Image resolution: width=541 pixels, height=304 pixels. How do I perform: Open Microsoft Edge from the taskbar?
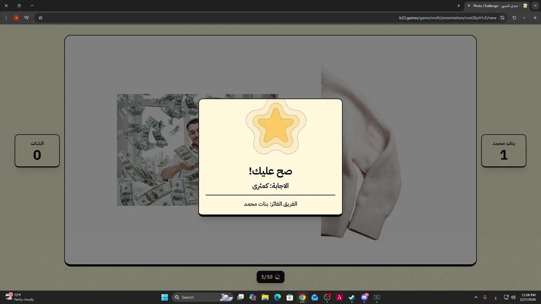(277, 297)
